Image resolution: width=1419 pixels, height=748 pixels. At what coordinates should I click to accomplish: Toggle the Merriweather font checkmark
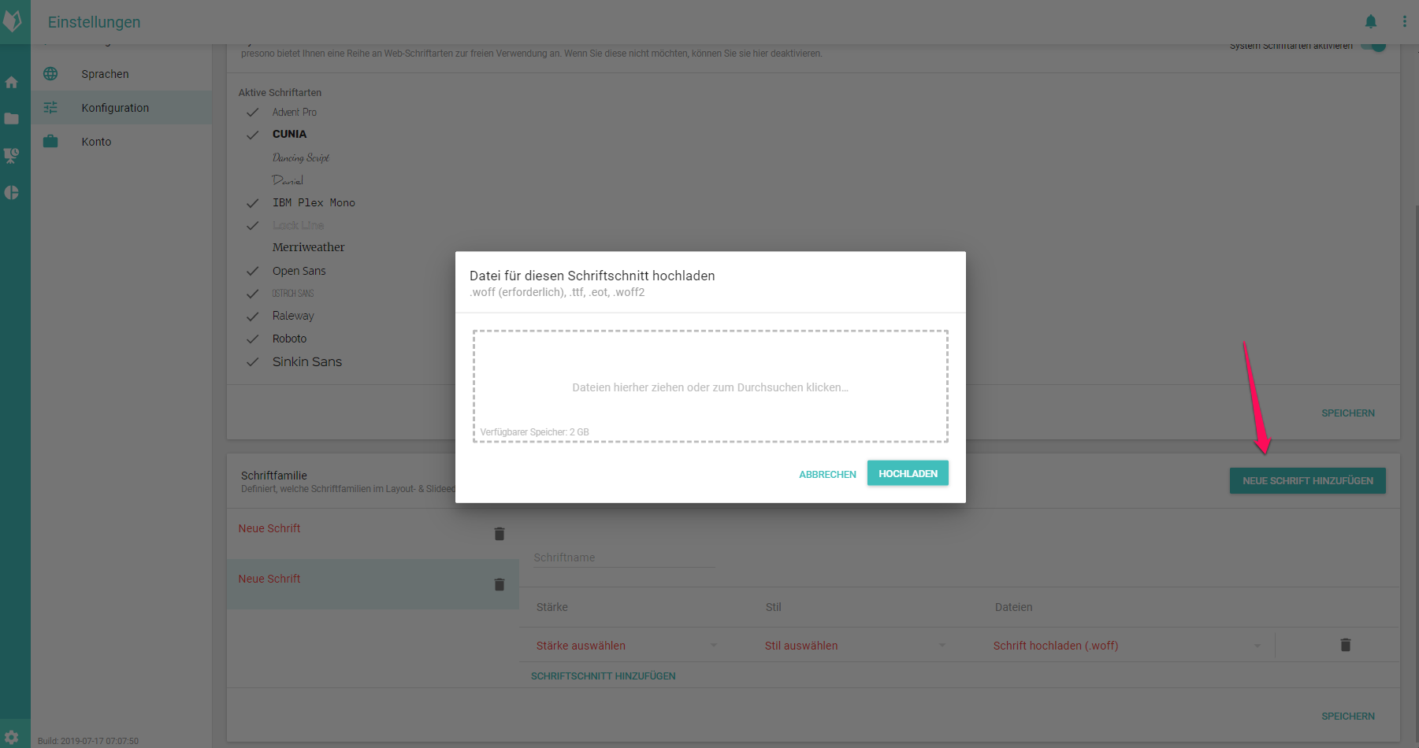pos(252,248)
